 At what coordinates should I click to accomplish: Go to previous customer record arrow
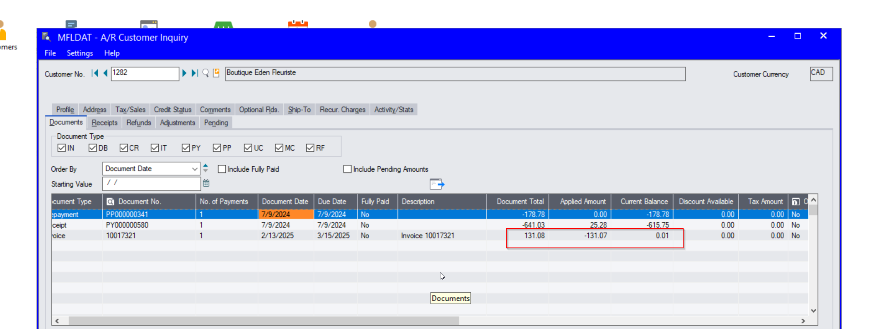pyautogui.click(x=105, y=73)
